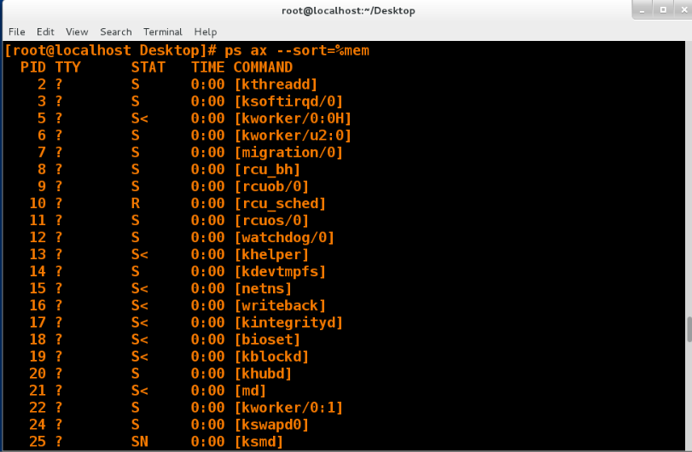Click the [kblockd] process entry

click(x=271, y=356)
